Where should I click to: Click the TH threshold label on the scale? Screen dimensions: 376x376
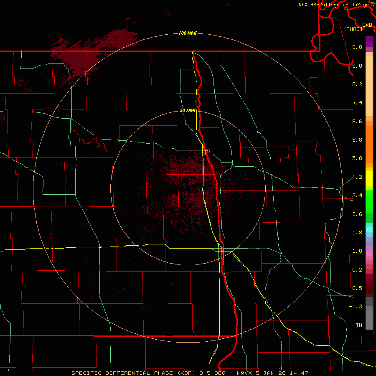tap(359, 325)
